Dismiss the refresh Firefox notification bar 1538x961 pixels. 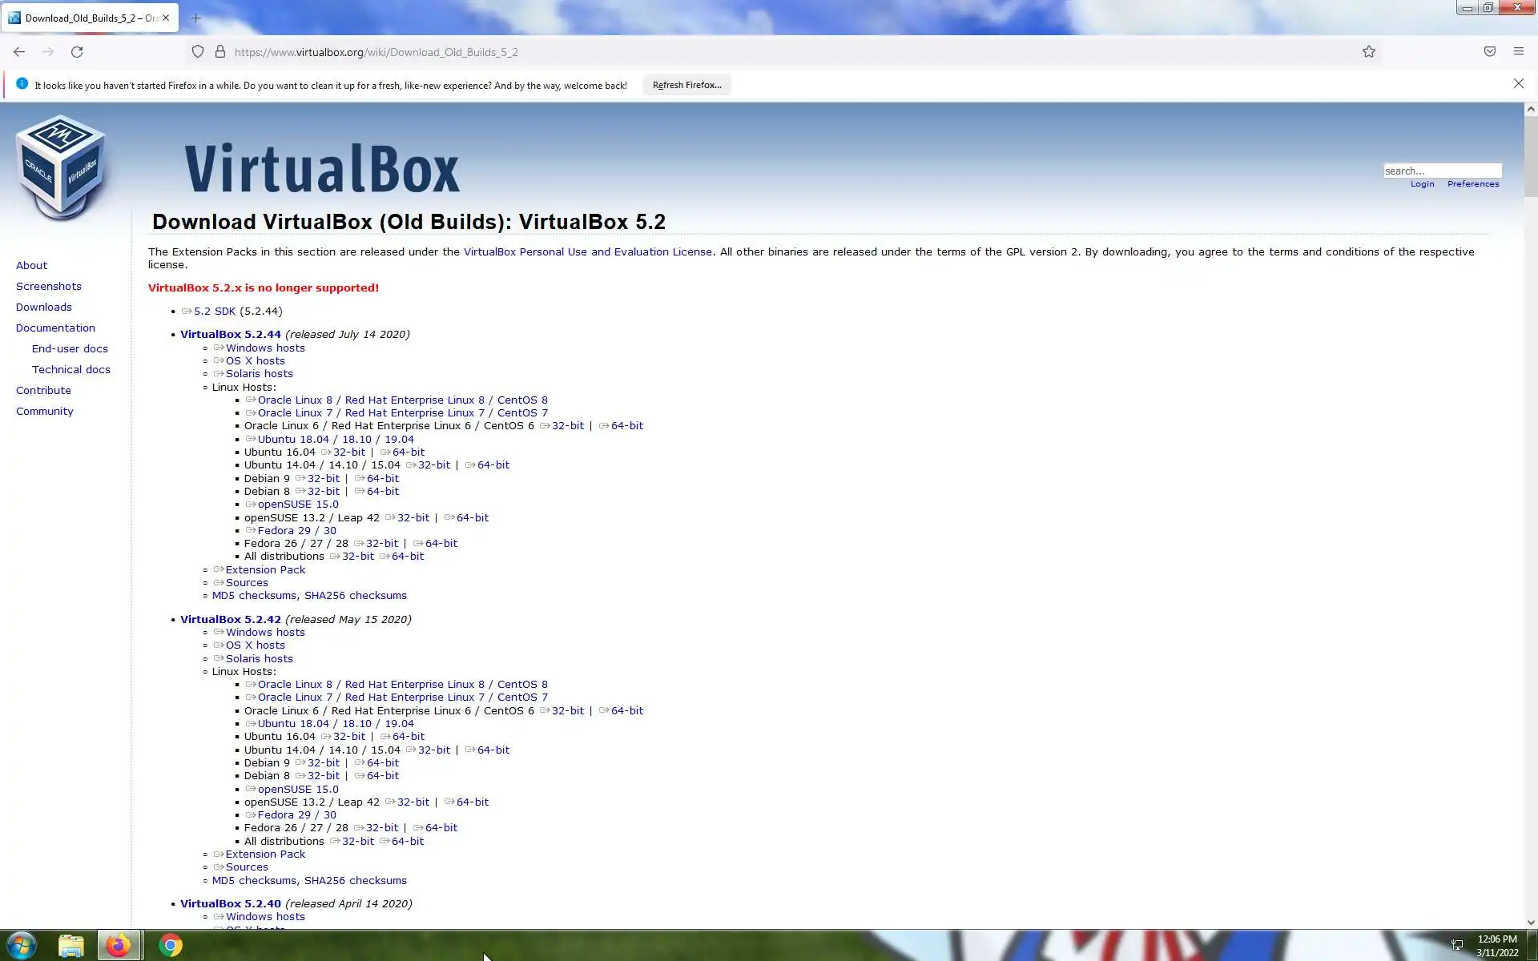coord(1518,84)
